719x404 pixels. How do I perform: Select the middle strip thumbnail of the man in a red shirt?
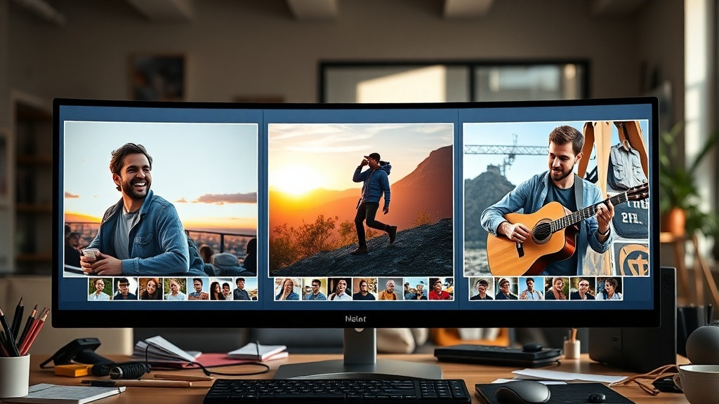pyautogui.click(x=441, y=289)
